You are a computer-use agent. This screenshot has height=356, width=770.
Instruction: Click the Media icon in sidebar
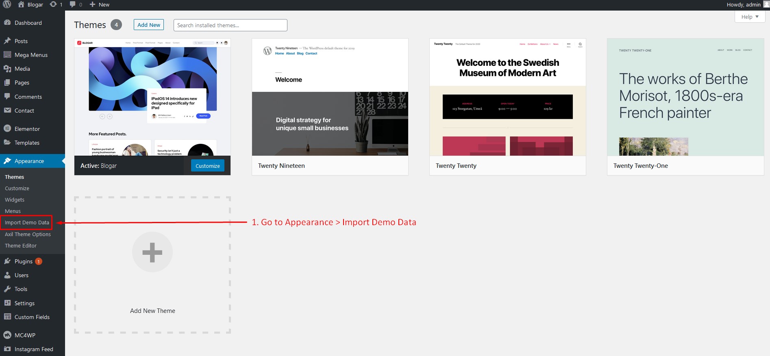click(x=7, y=69)
